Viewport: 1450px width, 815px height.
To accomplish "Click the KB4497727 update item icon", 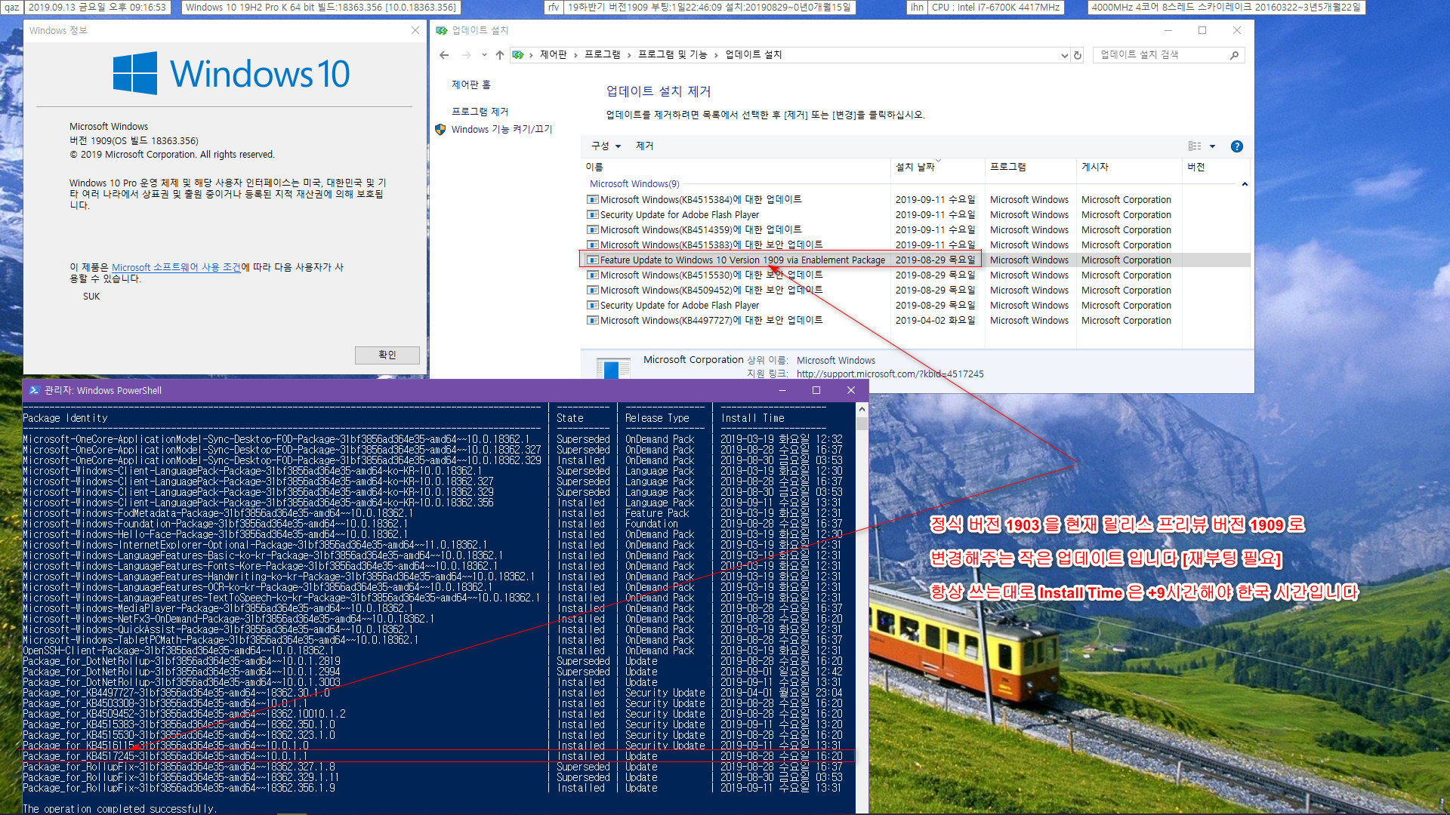I will click(x=593, y=321).
